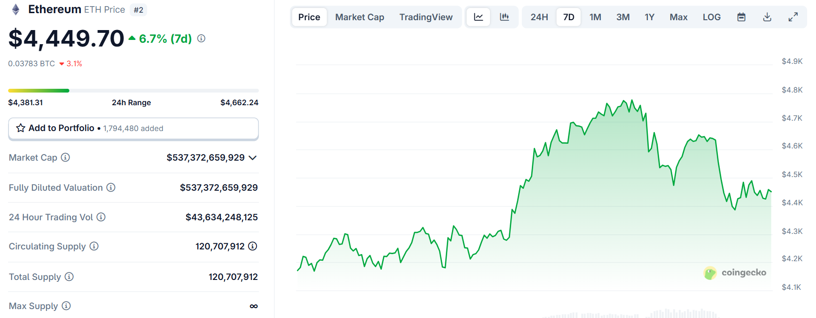Open the Total Supply info icon
Screen dimensions: 816x318
pyautogui.click(x=69, y=277)
